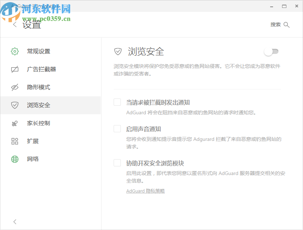Select the 家长控制 scissors icon
303x230 pixels.
(14, 123)
